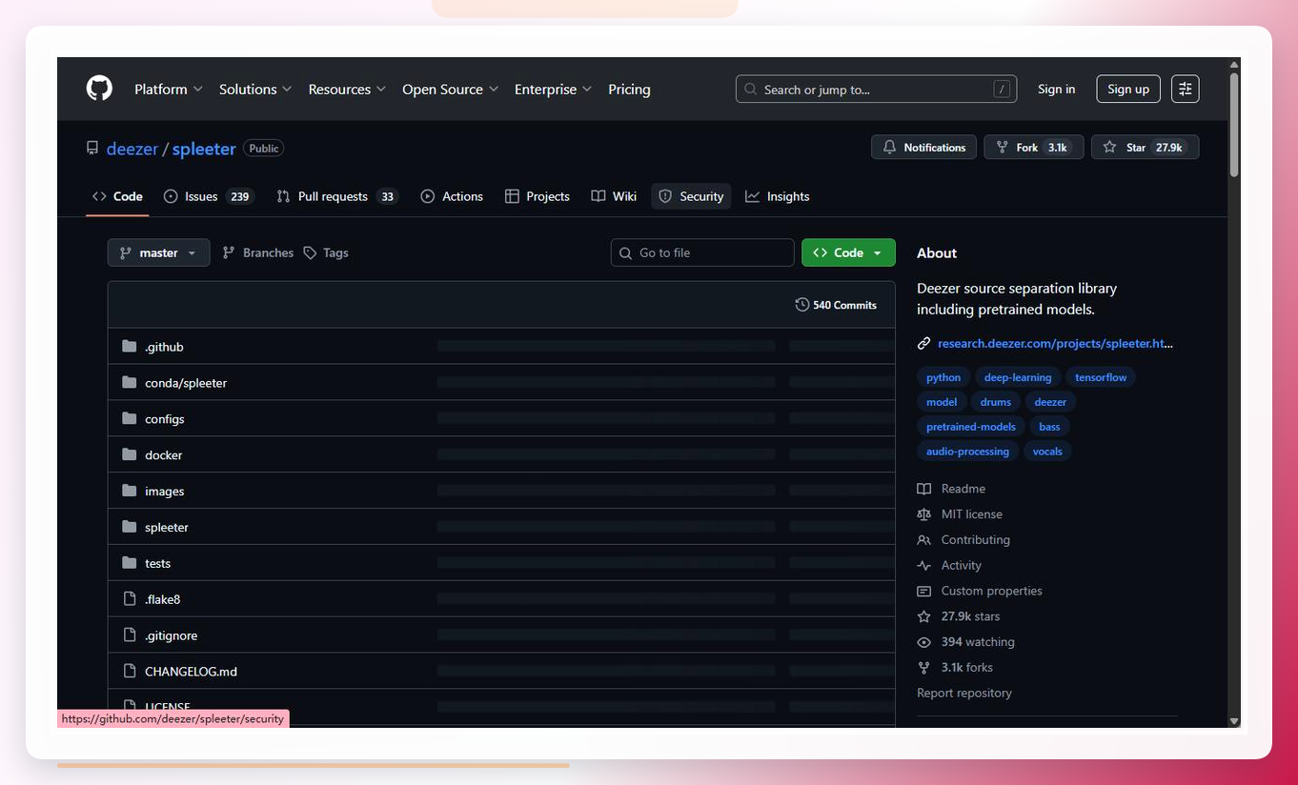
Task: Click the file icon for .gitignore
Action: [130, 635]
